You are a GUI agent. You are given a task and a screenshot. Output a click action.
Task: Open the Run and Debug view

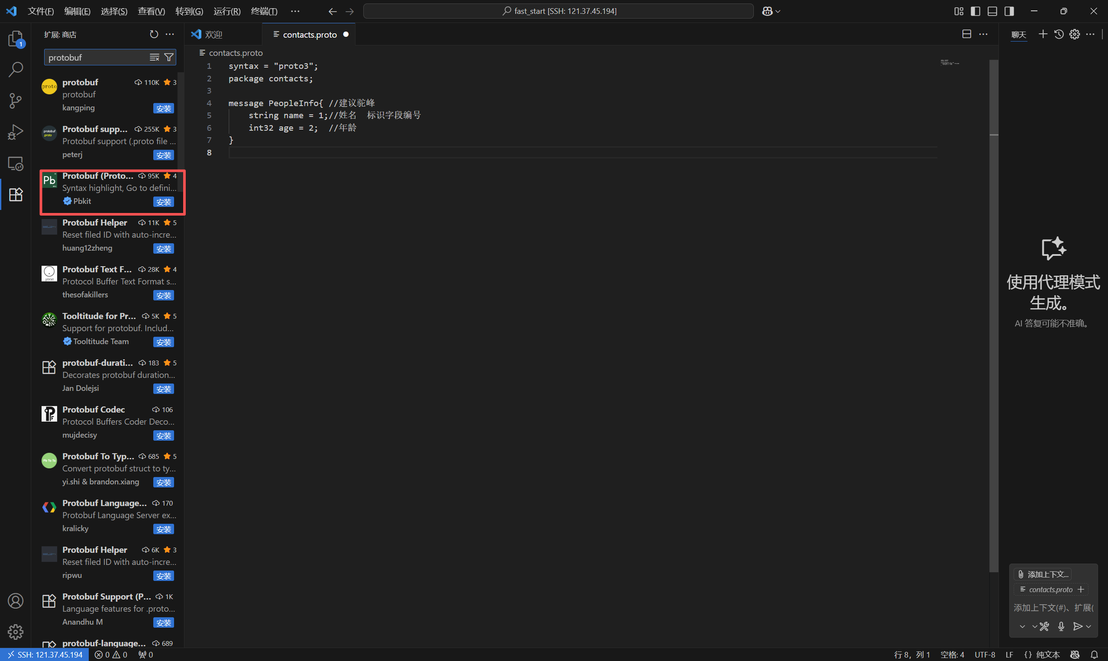click(16, 132)
